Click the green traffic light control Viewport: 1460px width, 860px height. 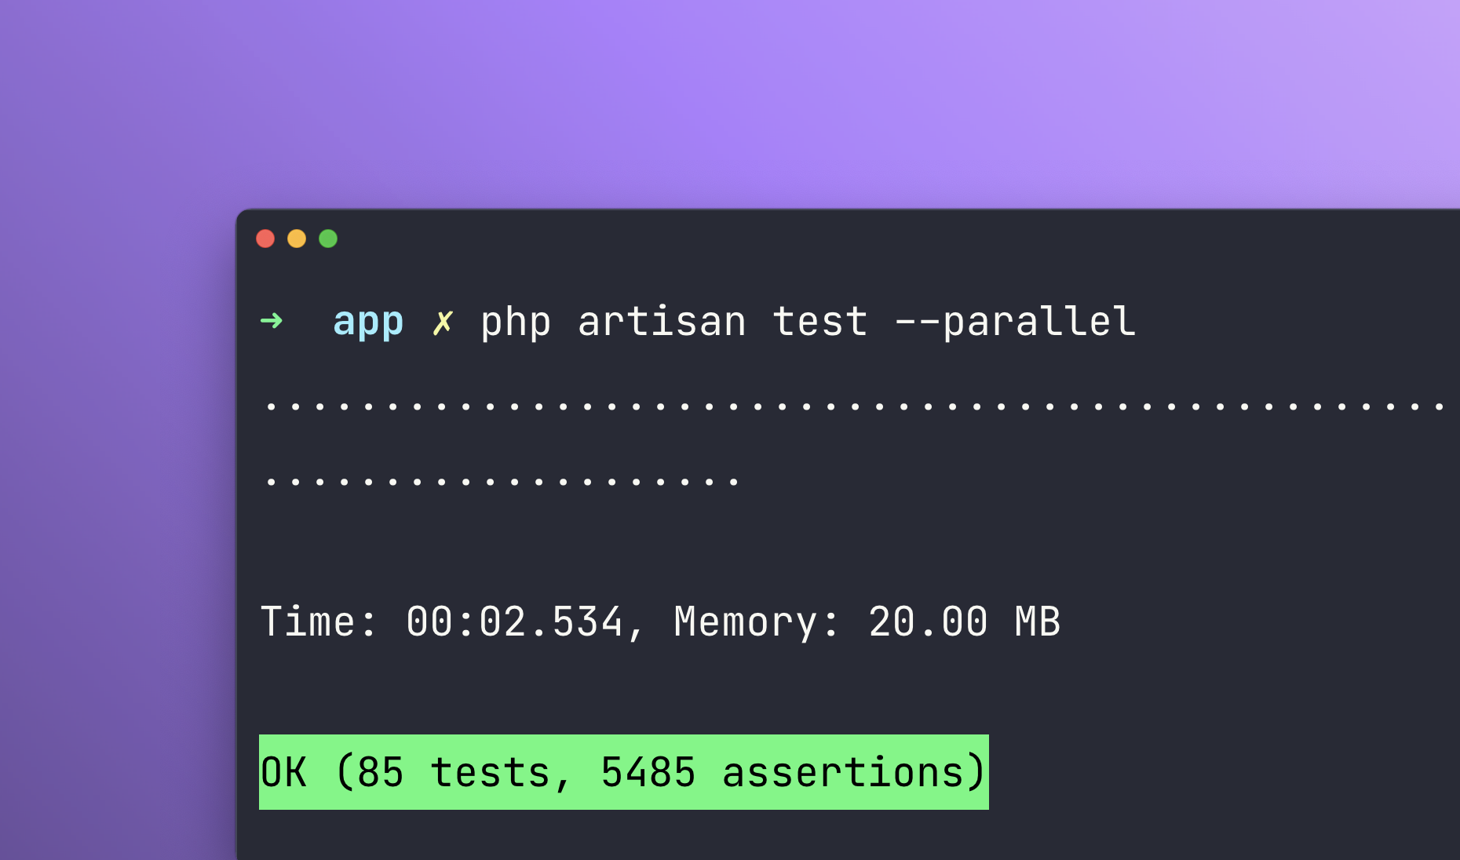pos(327,238)
